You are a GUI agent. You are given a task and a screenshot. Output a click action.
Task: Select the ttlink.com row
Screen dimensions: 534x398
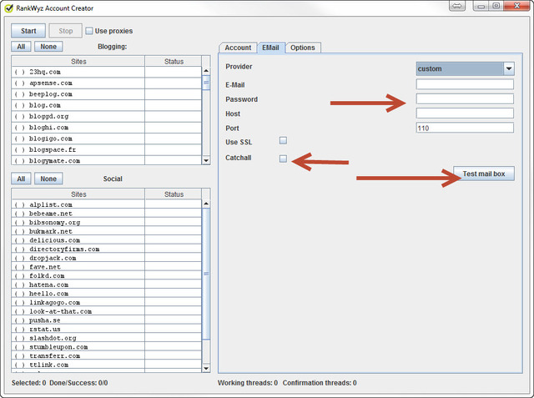tap(107, 365)
